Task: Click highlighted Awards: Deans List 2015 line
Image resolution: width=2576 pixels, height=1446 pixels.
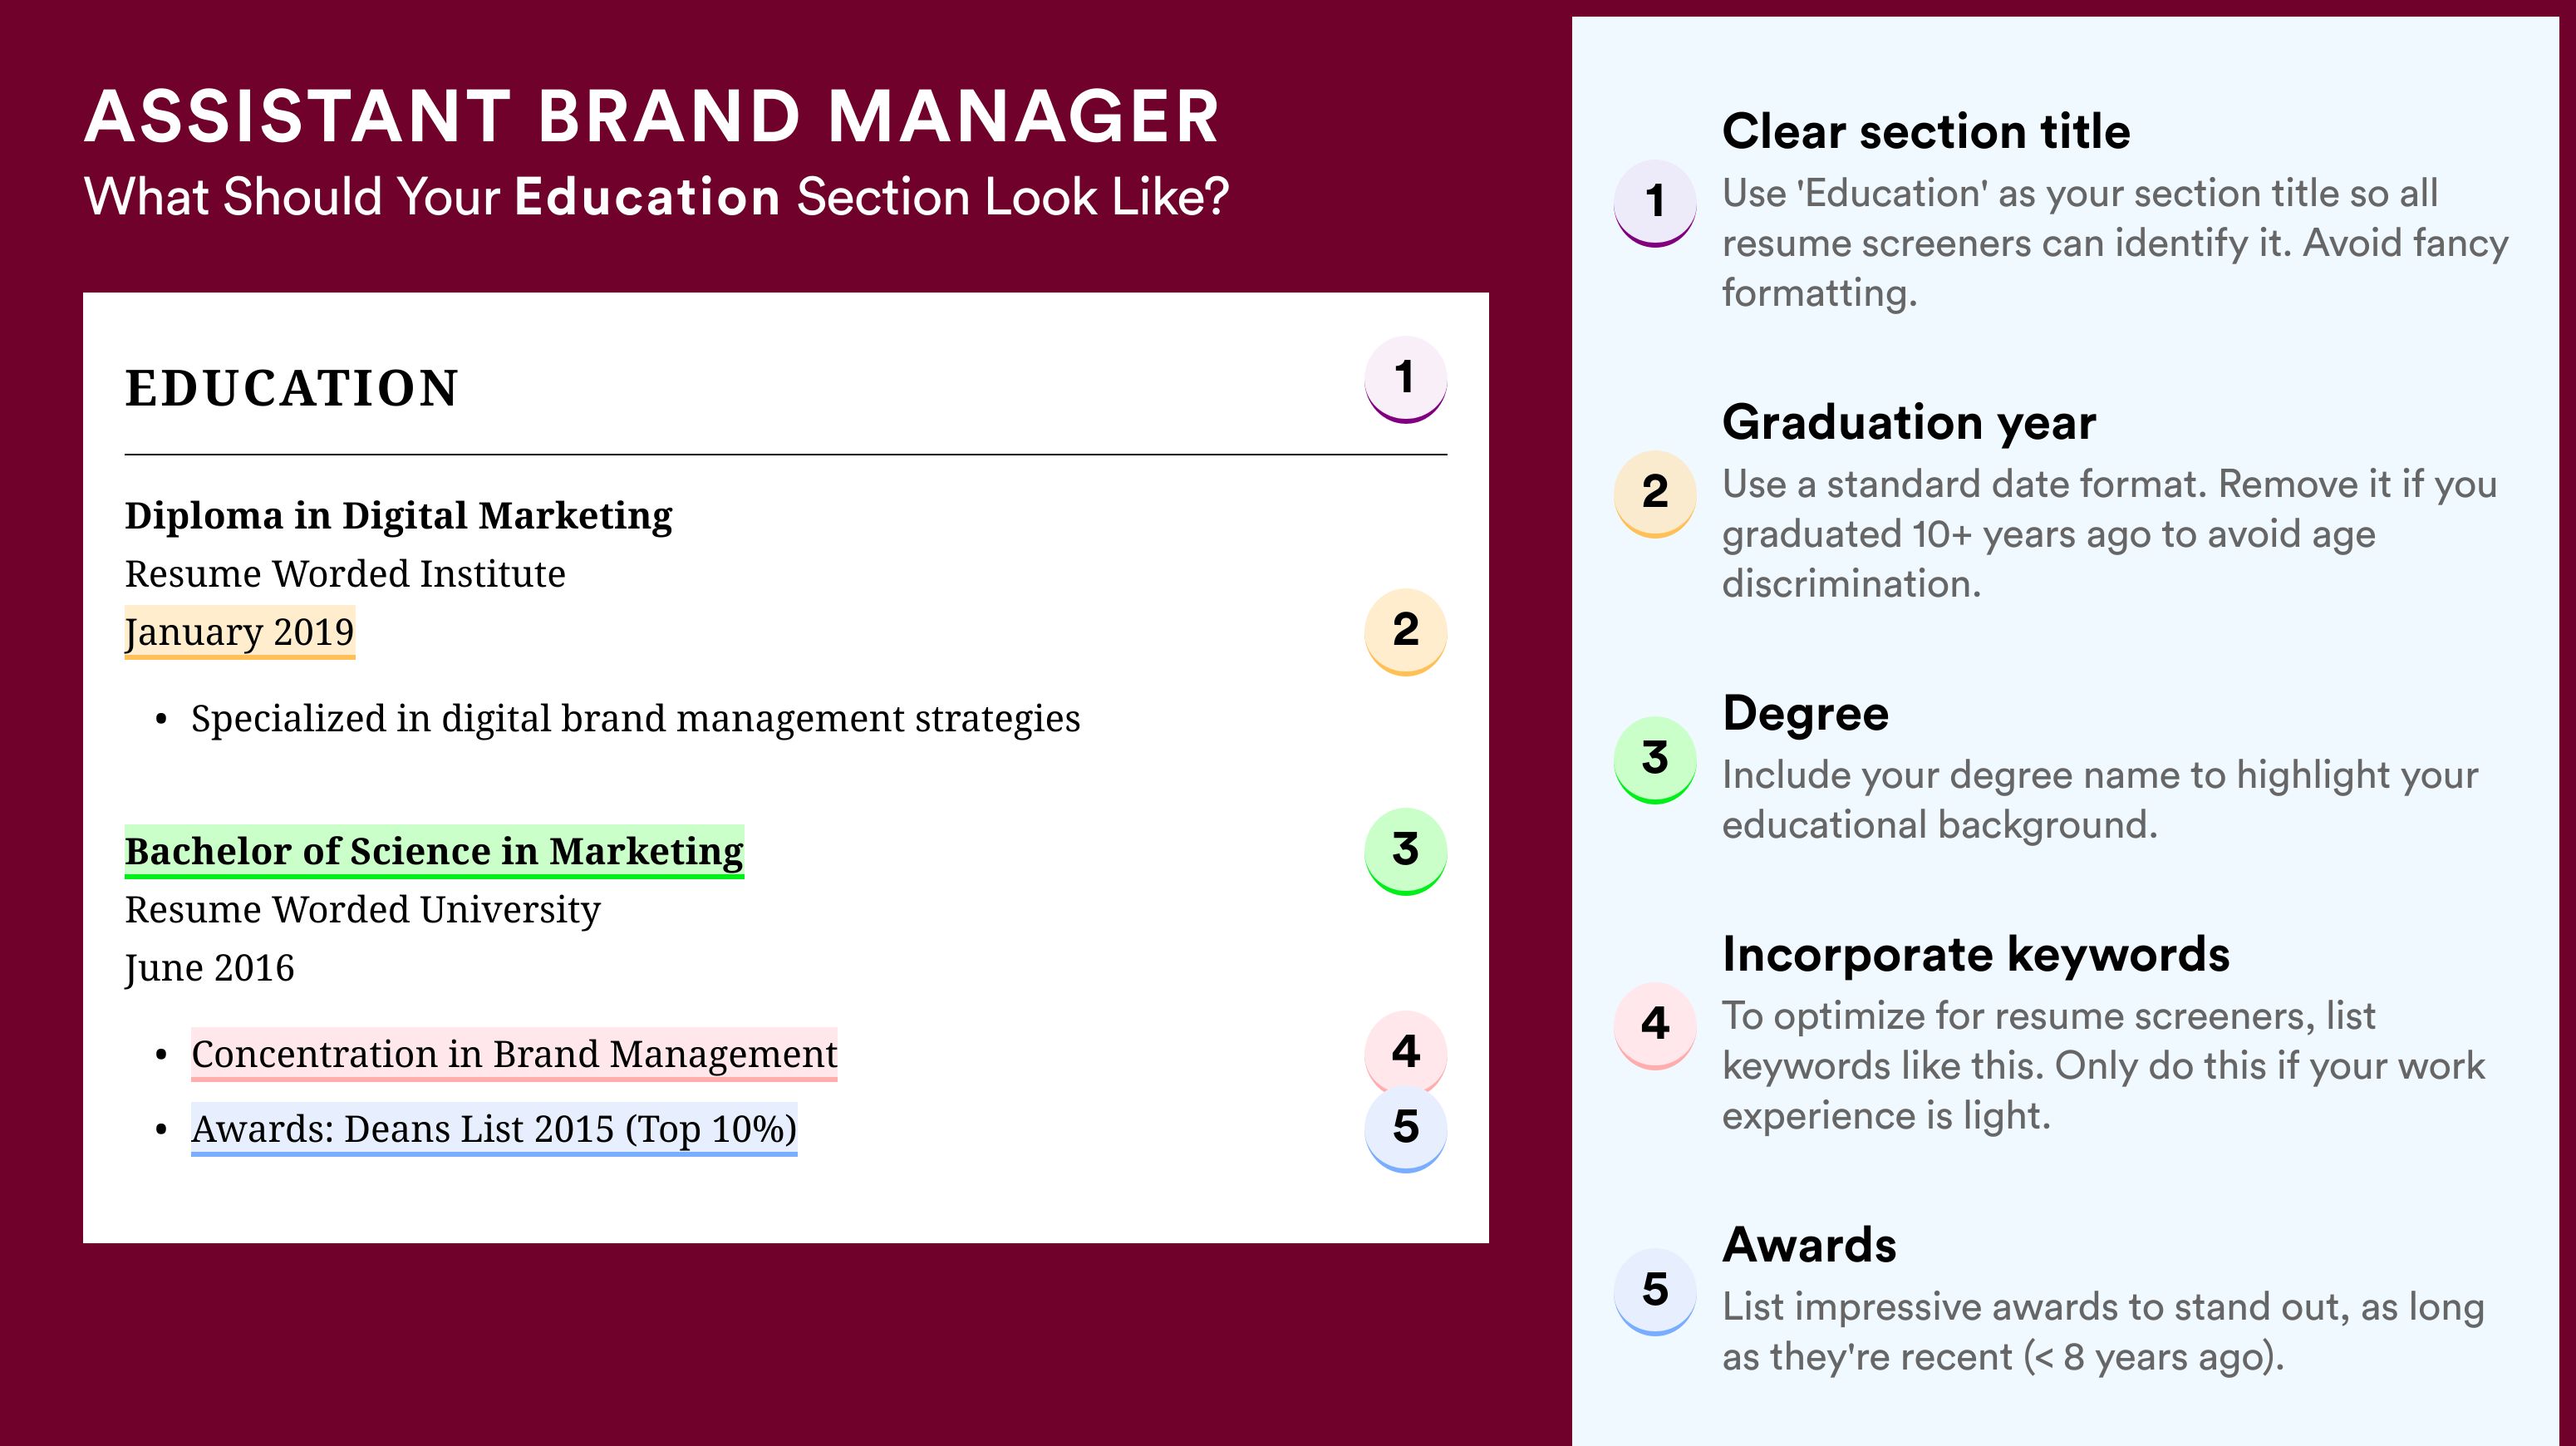Action: pos(494,1129)
